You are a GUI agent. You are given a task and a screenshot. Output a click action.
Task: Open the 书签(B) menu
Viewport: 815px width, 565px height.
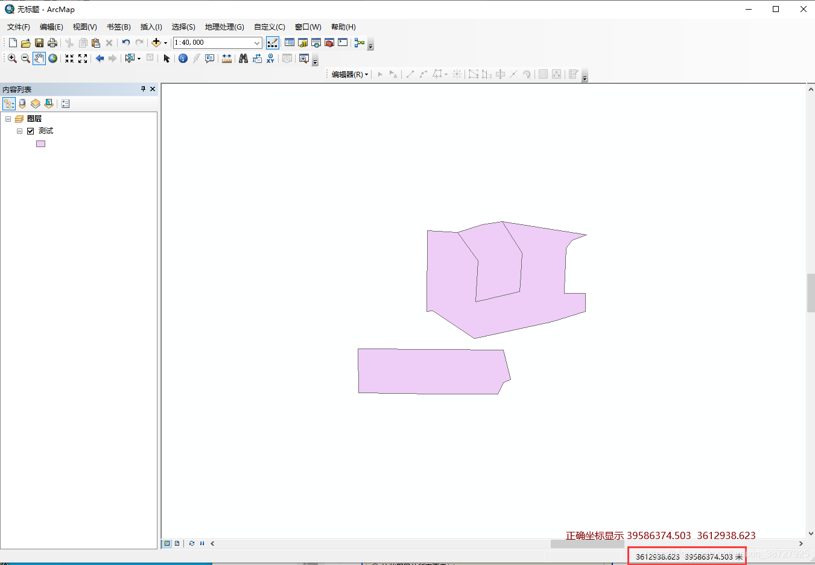coord(118,27)
